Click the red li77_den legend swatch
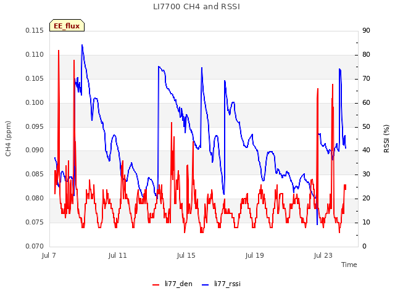 156,285
